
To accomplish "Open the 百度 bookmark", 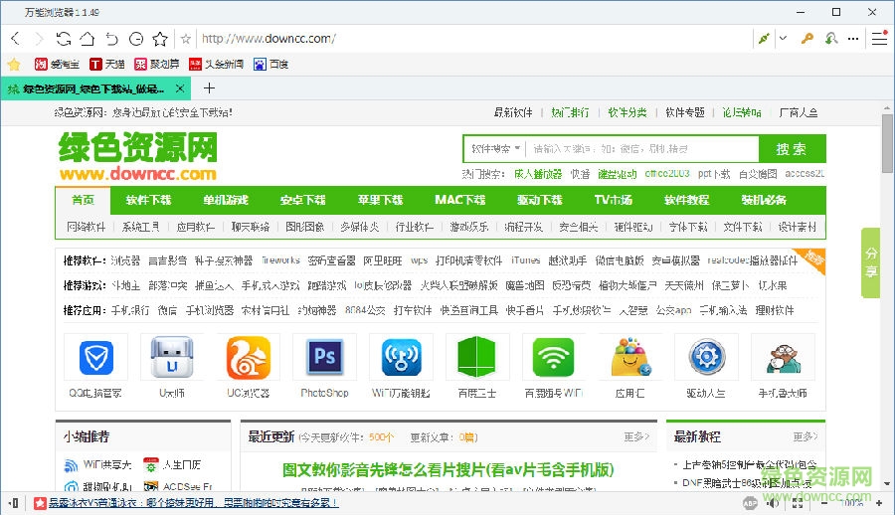I will (x=271, y=64).
